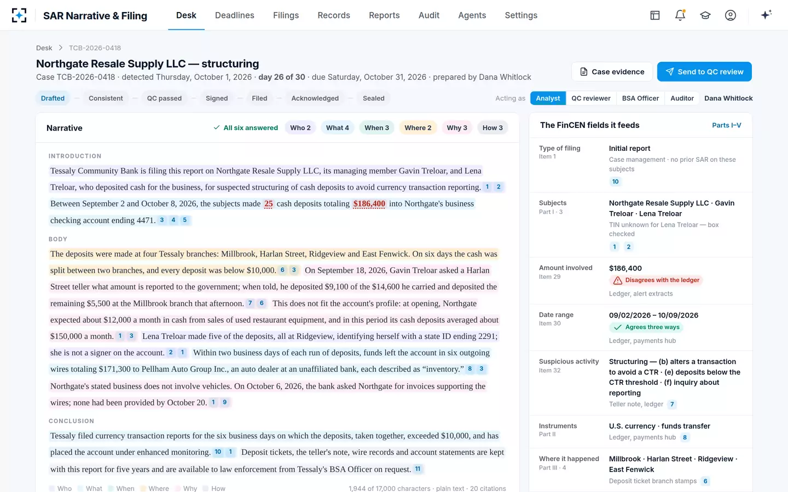The width and height of the screenshot is (788, 492).
Task: Click the checkmark on Agrees three ways
Action: point(618,327)
